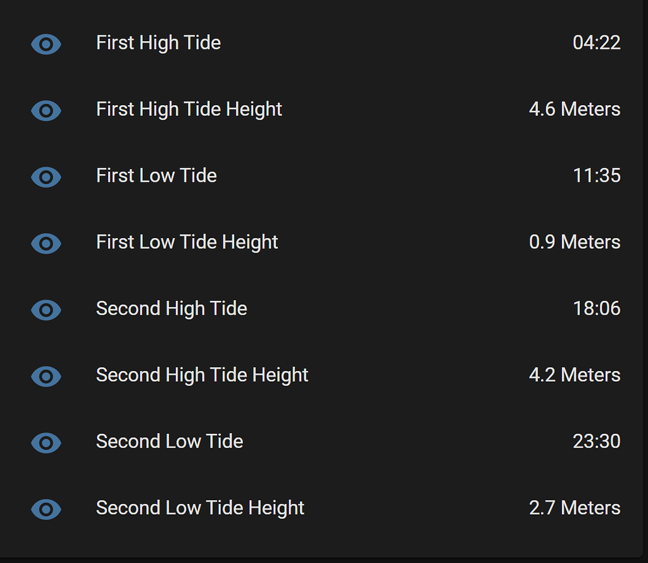Click the eye icon beside First High Tide
Screen dimensions: 648x563
coord(46,44)
